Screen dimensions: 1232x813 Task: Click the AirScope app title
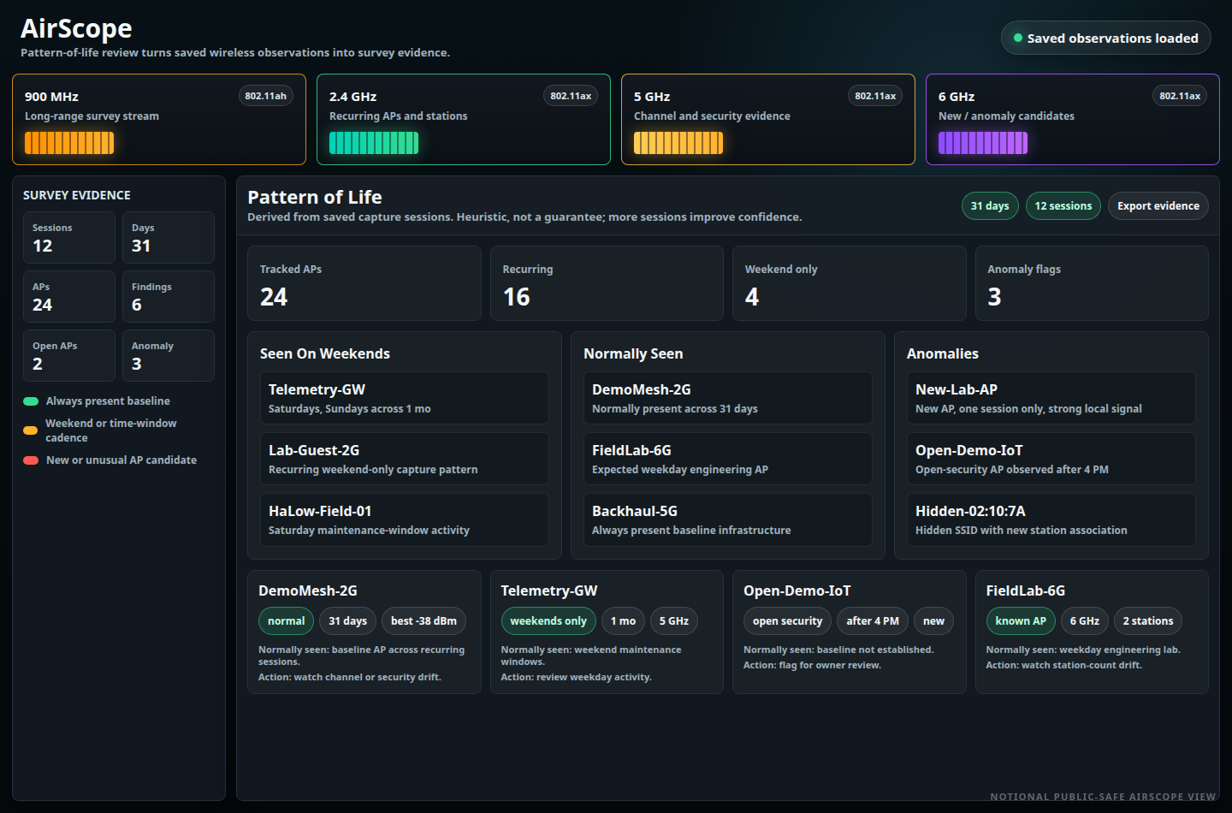76,28
